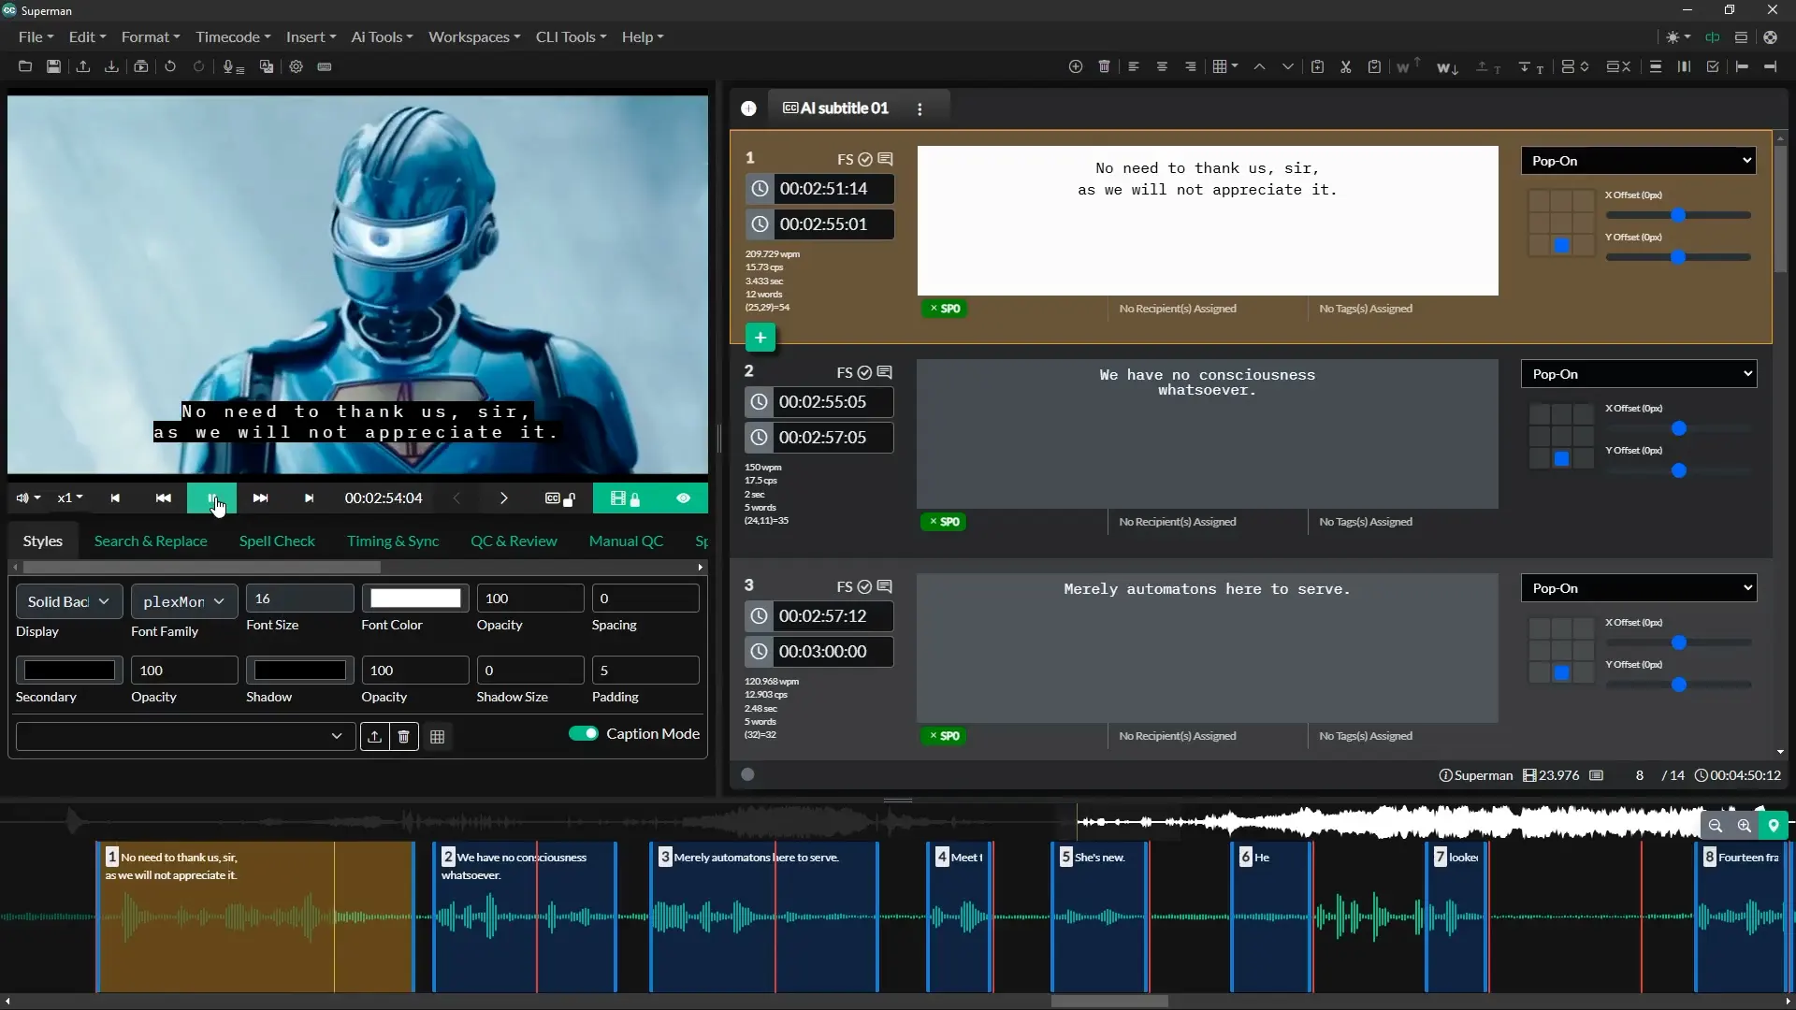The width and height of the screenshot is (1796, 1010).
Task: Open the File menu
Action: pyautogui.click(x=36, y=37)
